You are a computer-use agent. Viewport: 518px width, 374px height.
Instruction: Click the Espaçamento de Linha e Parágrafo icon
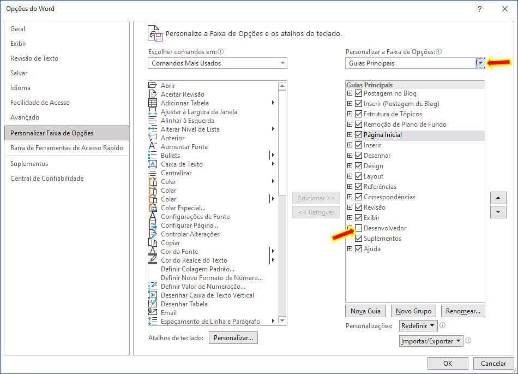point(152,322)
